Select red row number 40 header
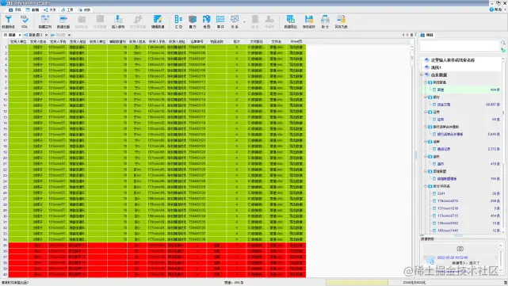The width and height of the screenshot is (508, 286). point(5,274)
